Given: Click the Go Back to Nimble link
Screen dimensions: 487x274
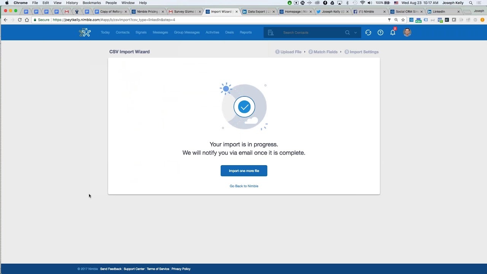Looking at the screenshot, I should (244, 186).
